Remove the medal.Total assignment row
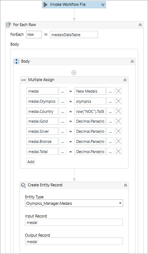Image resolution: width=148 pixels, height=254 pixels. pyautogui.click(x=118, y=152)
